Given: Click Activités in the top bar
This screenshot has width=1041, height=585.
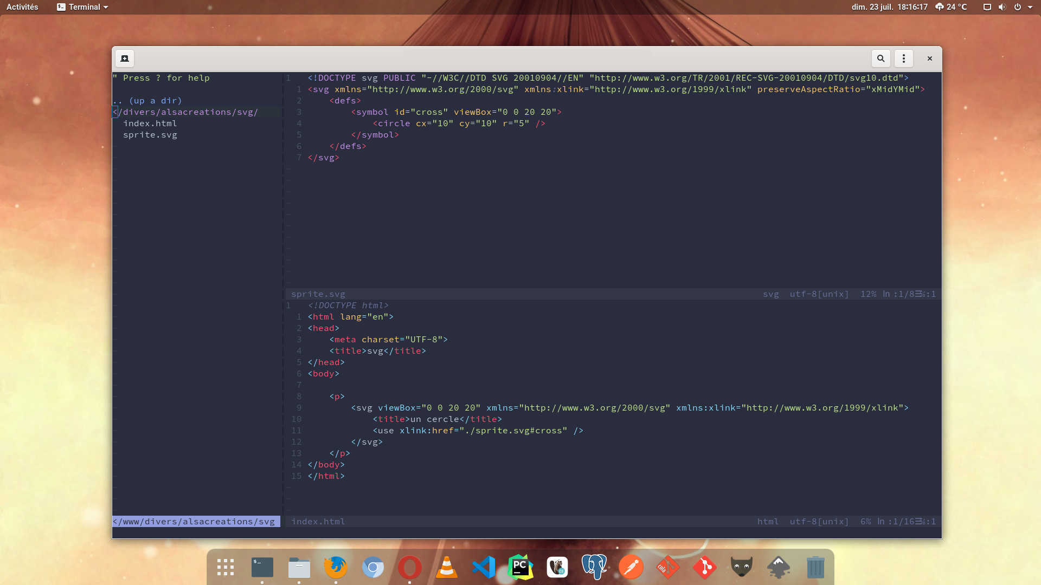Looking at the screenshot, I should coord(22,7).
